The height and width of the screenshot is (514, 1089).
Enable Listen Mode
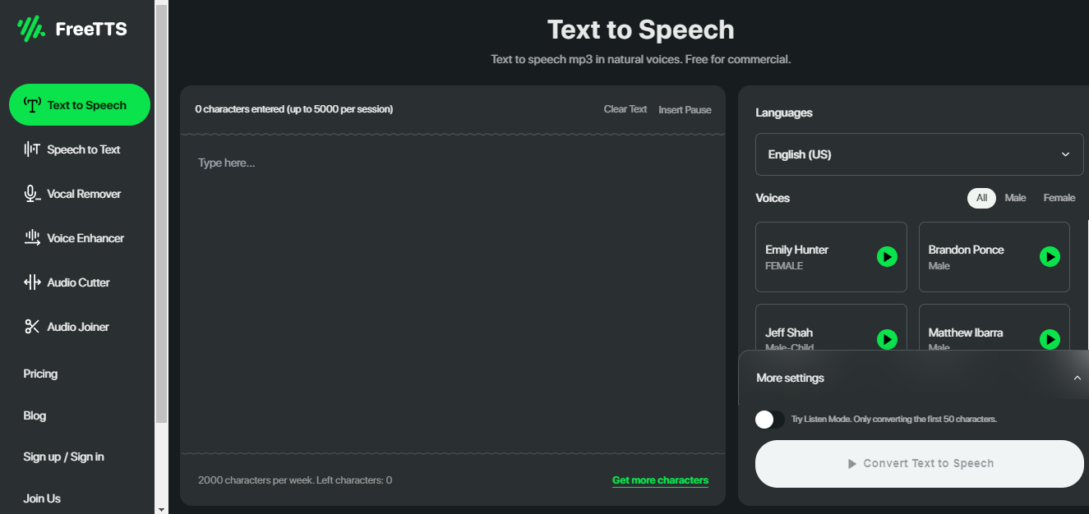[x=769, y=419]
